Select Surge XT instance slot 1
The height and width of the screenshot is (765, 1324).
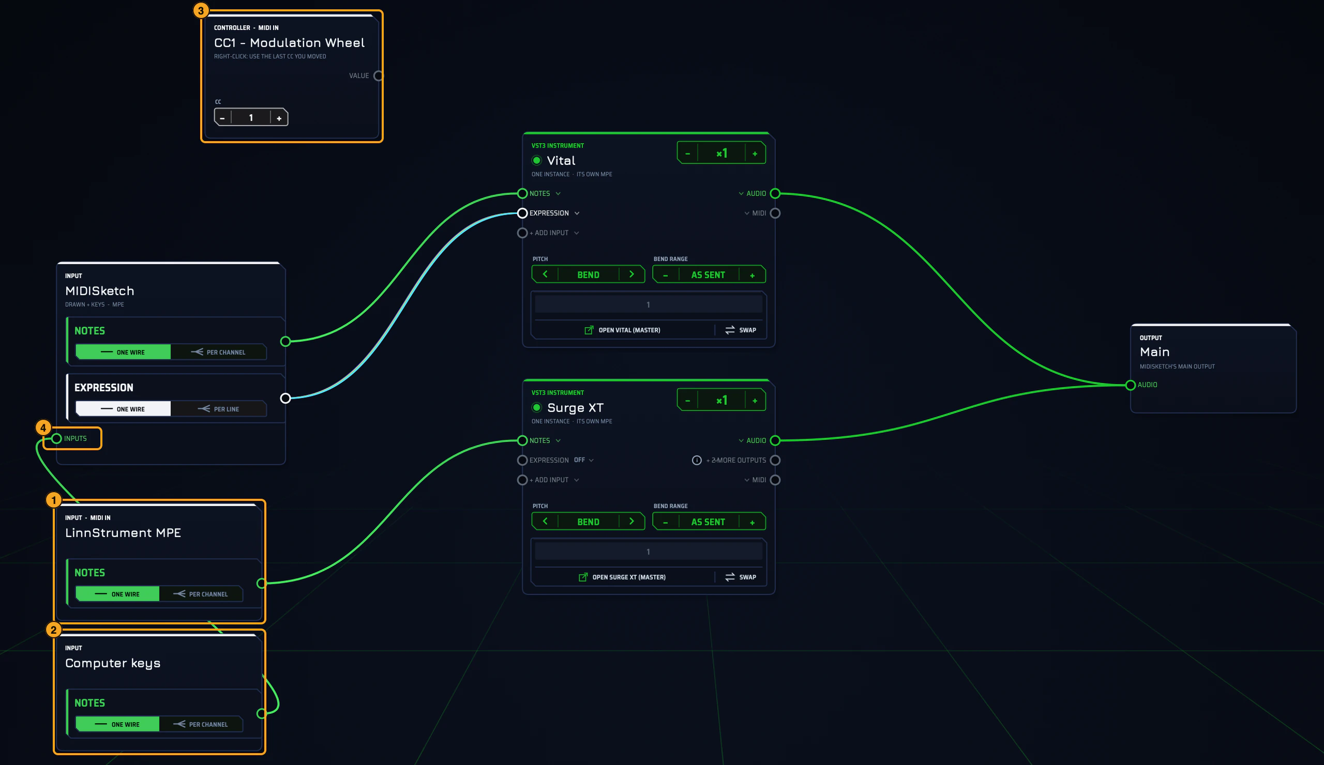pyautogui.click(x=649, y=552)
